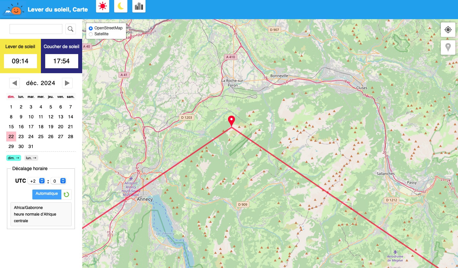Viewport: 458px width, 268px height.
Task: Click the search magnifier button
Action: point(71,29)
